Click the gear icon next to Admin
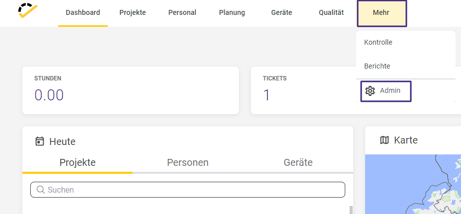 click(370, 91)
